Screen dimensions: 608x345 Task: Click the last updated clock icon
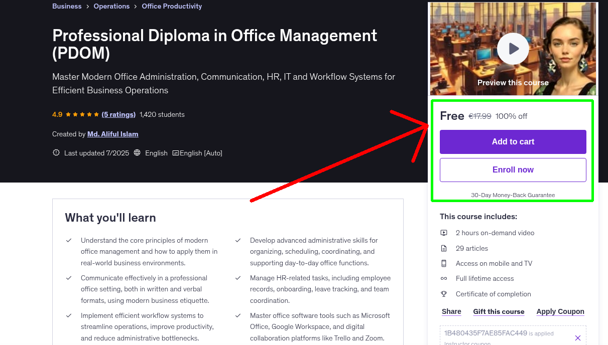click(56, 153)
